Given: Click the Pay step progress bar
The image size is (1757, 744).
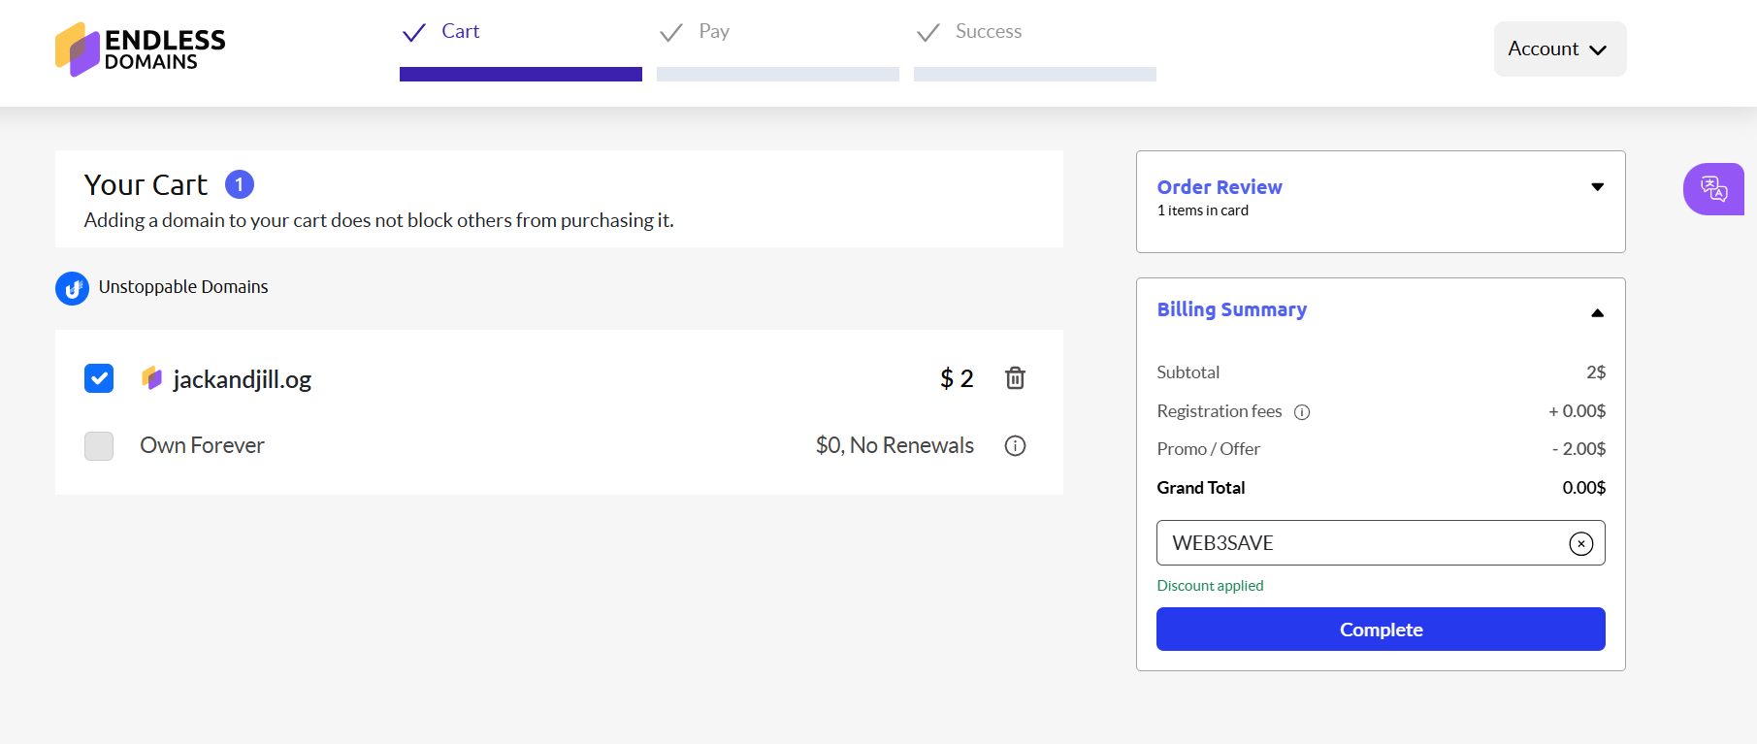Looking at the screenshot, I should pyautogui.click(x=777, y=75).
